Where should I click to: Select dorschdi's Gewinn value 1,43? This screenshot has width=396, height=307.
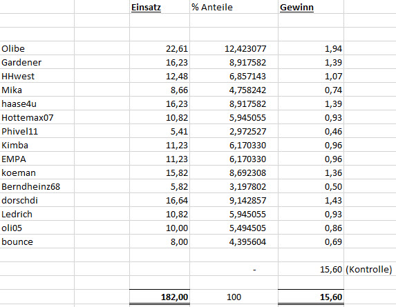tap(311, 201)
